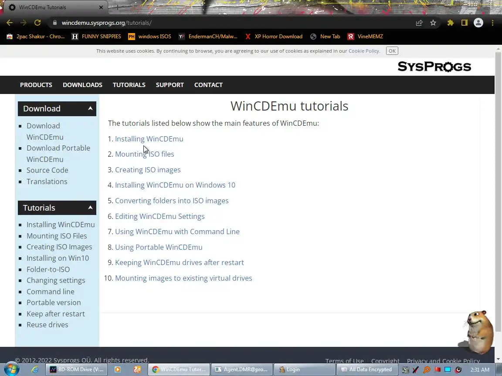Screen dimensions: 502x376
Task: Click the page vertical scrollbar
Action: click(498, 192)
